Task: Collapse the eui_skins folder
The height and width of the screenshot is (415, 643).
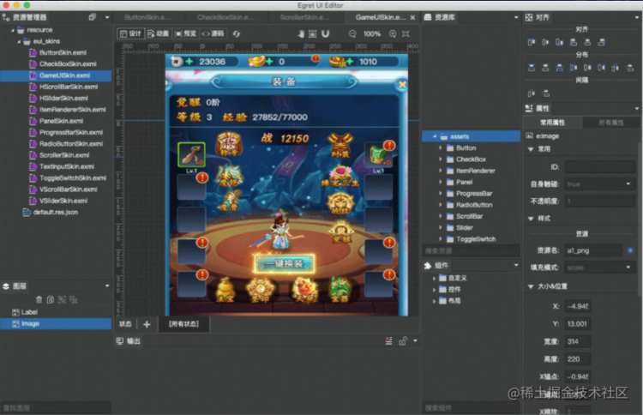Action: point(19,41)
